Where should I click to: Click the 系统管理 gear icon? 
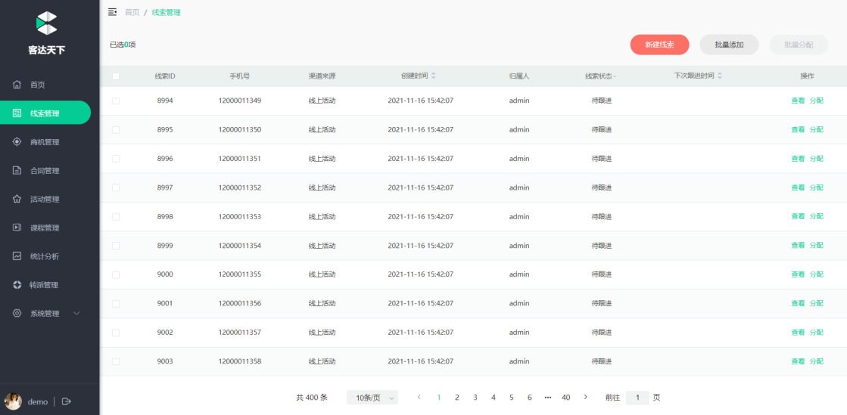[17, 314]
